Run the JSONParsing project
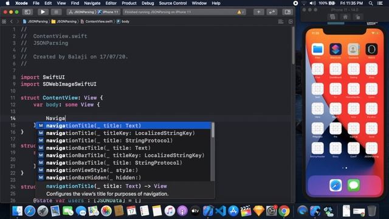Image resolution: width=389 pixels, height=219 pixels. 43,12
